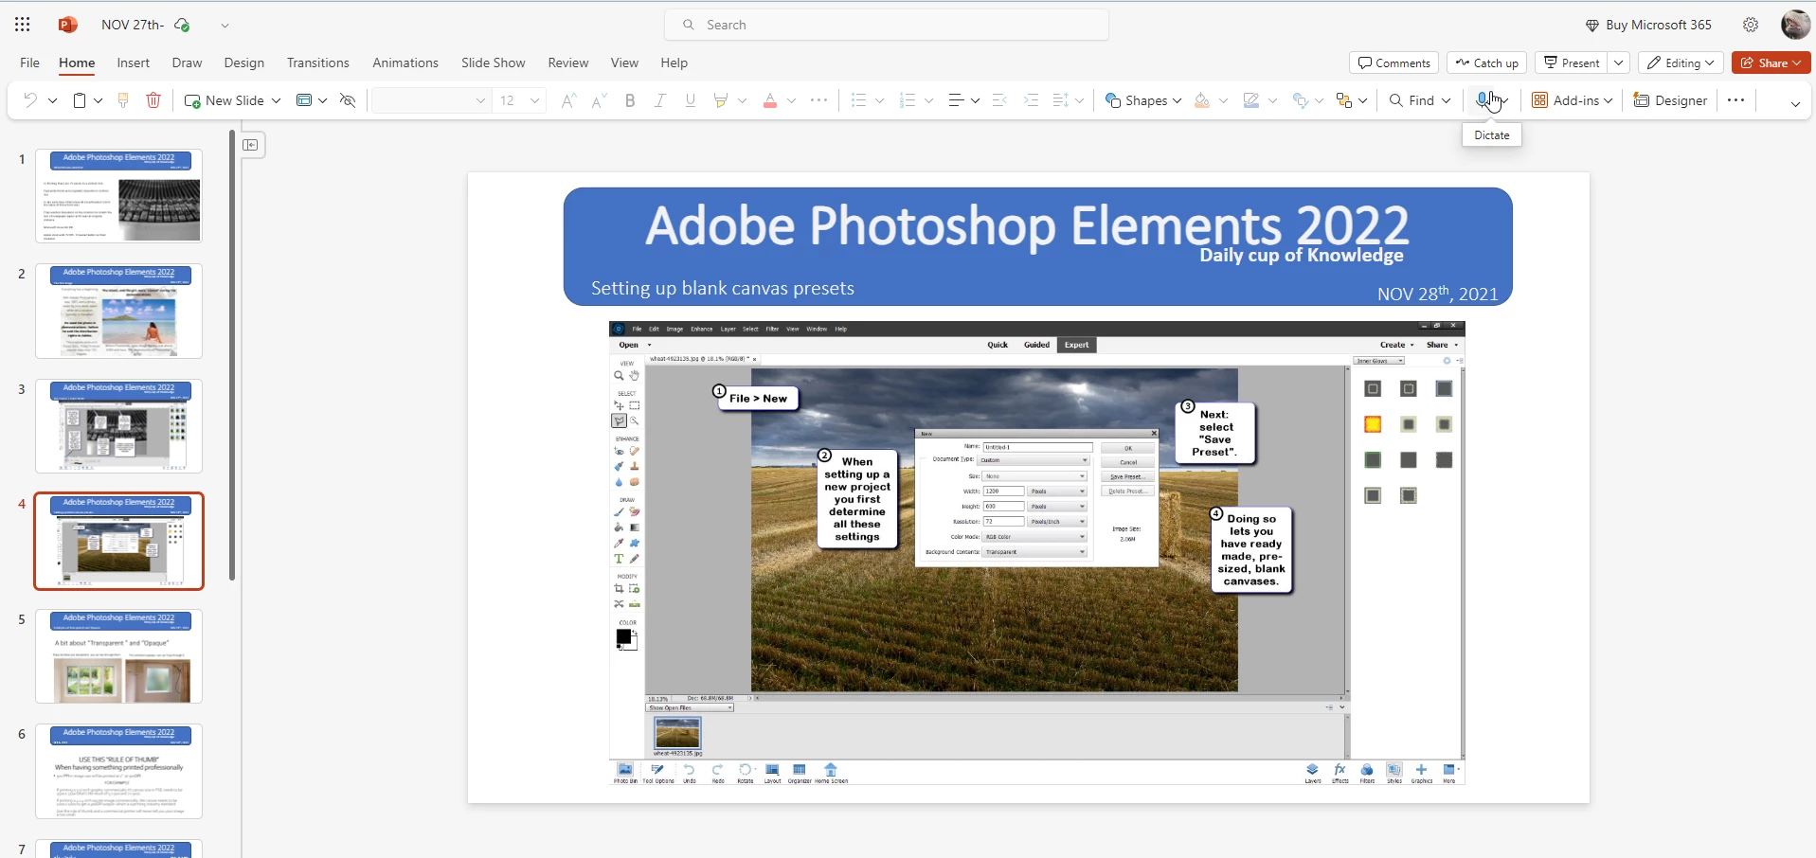
Task: Expand the file name details chevron
Action: coord(225,25)
